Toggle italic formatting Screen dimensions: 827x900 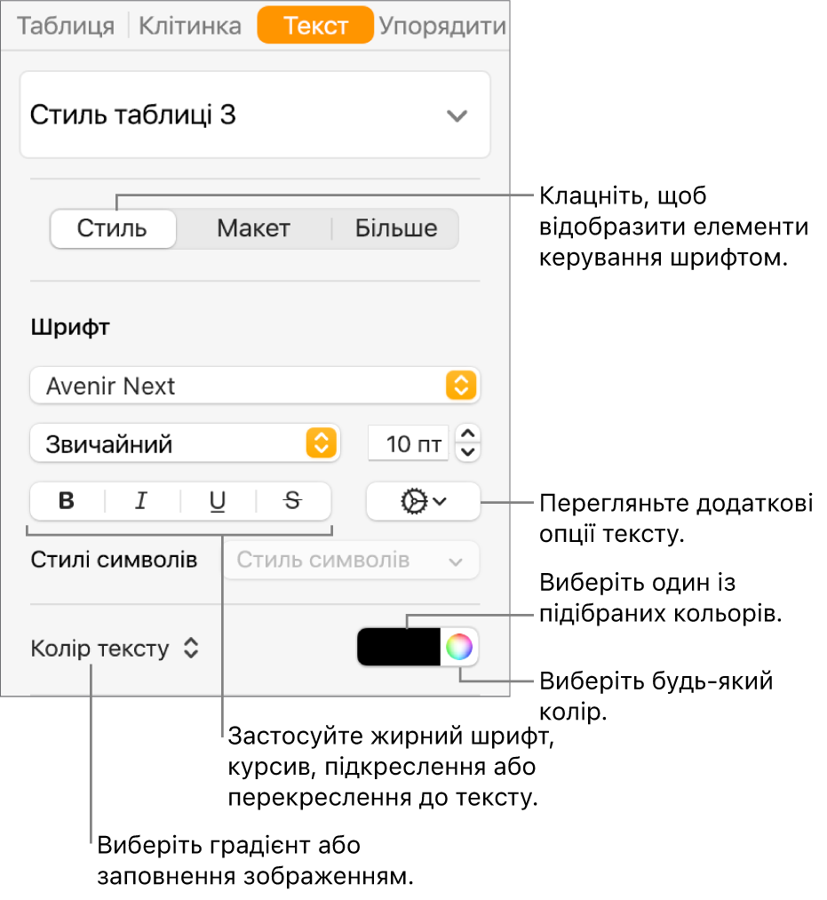142,501
